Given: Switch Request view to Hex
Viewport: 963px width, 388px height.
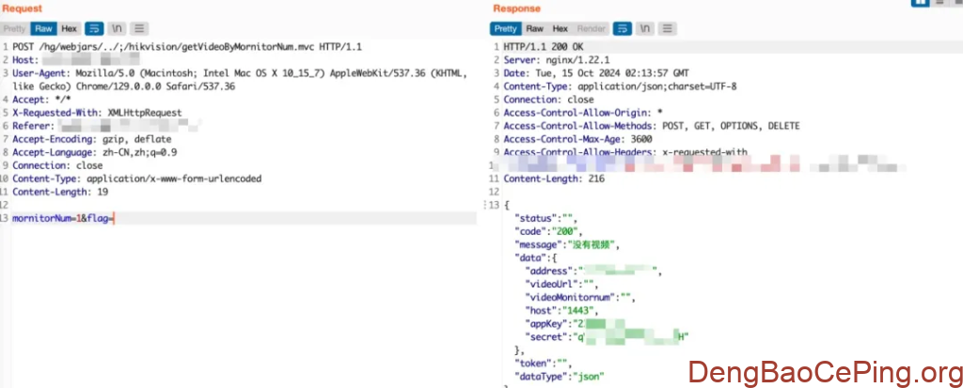Looking at the screenshot, I should click(x=69, y=29).
